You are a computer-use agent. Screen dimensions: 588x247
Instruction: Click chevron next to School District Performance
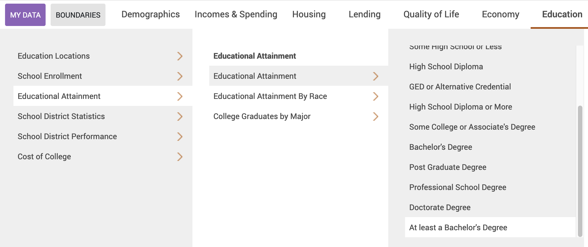180,137
